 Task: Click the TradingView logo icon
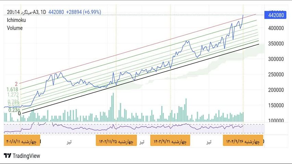[7, 156]
